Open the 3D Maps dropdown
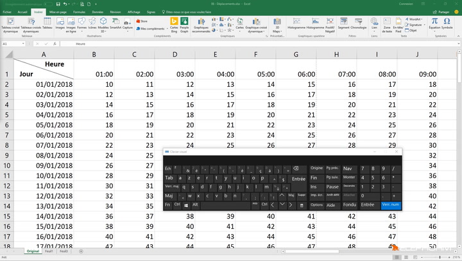 [277, 32]
